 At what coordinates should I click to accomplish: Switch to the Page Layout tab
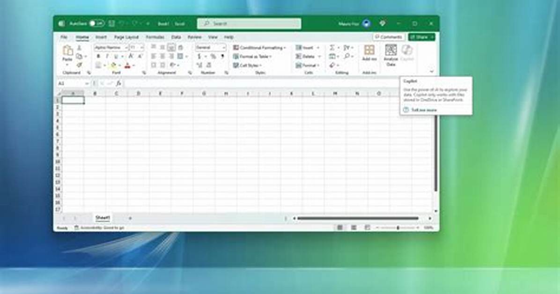click(x=126, y=37)
